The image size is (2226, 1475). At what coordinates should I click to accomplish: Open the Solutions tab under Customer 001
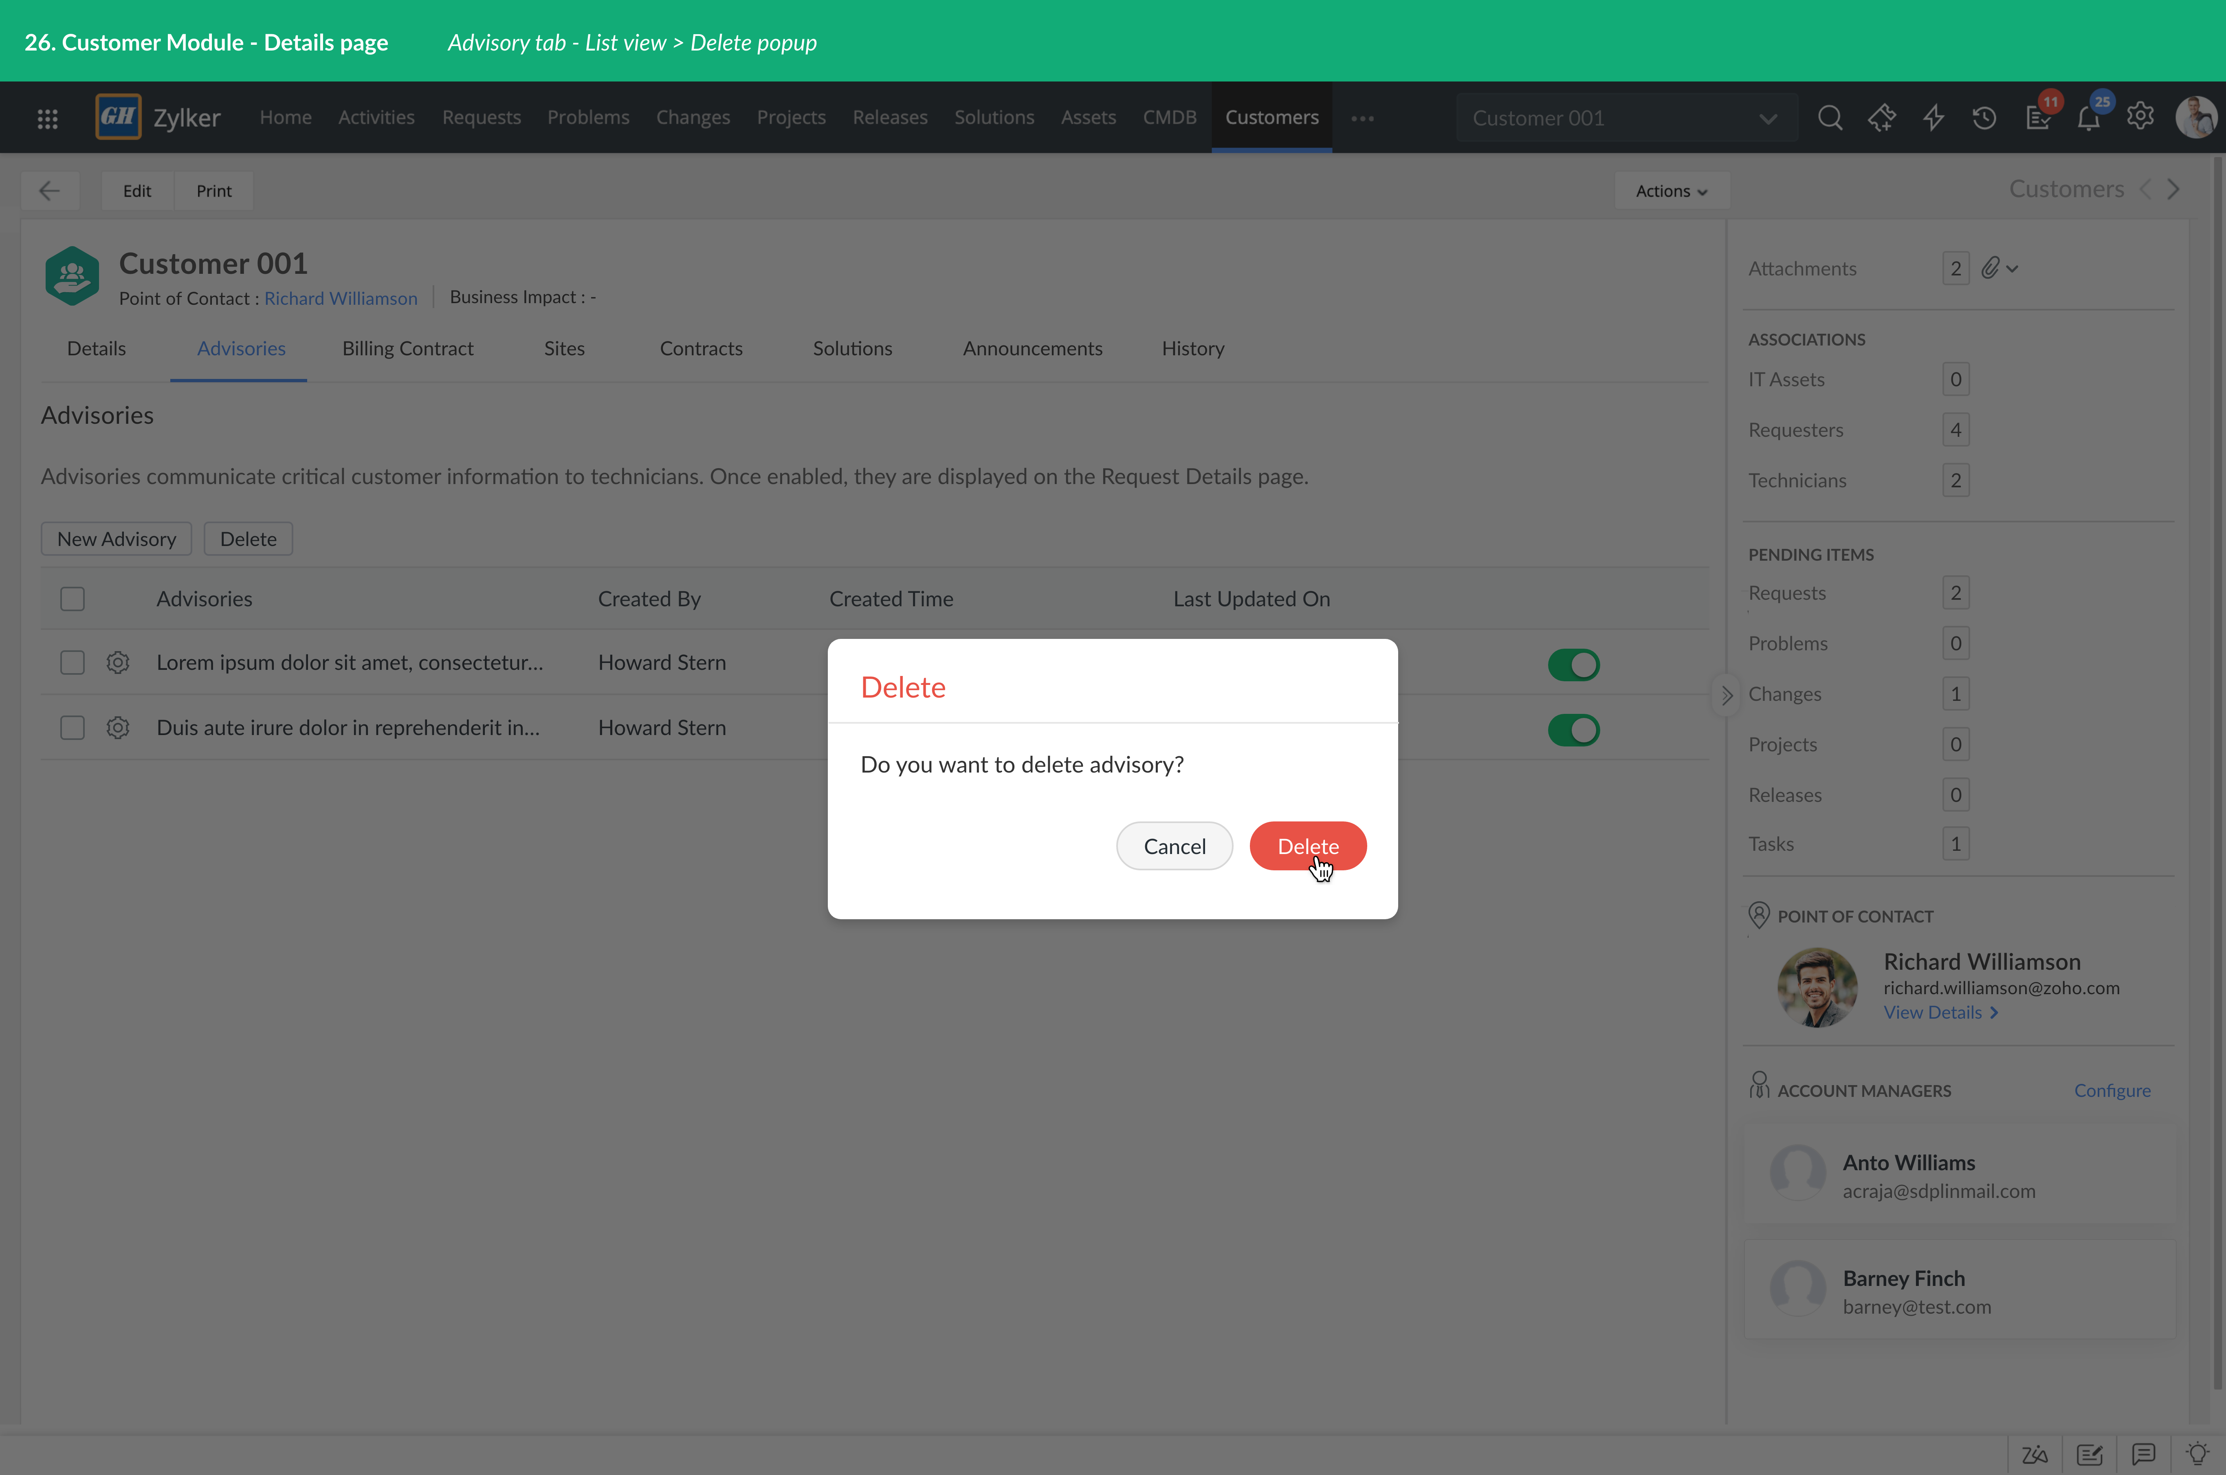pyautogui.click(x=853, y=349)
